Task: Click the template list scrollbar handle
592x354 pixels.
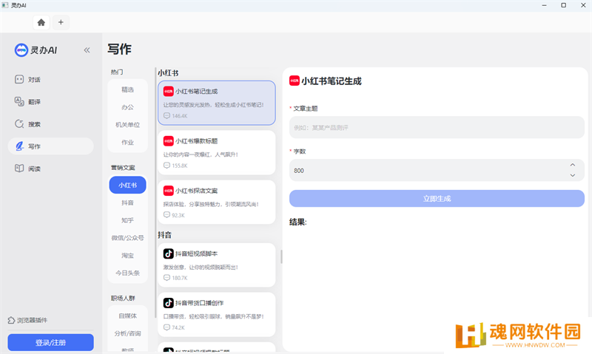Action: (281, 256)
